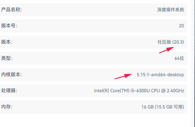Click the vertical scrollbar at right edge
This screenshot has height=127, width=195.
pos(193,64)
